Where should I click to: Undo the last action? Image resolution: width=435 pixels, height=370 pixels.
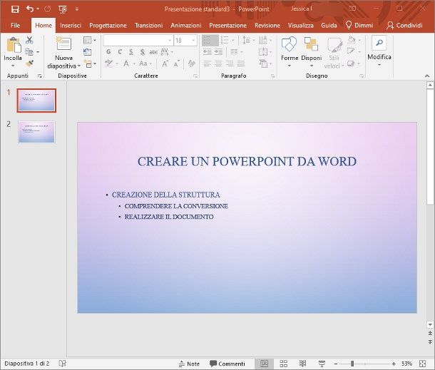coord(30,9)
